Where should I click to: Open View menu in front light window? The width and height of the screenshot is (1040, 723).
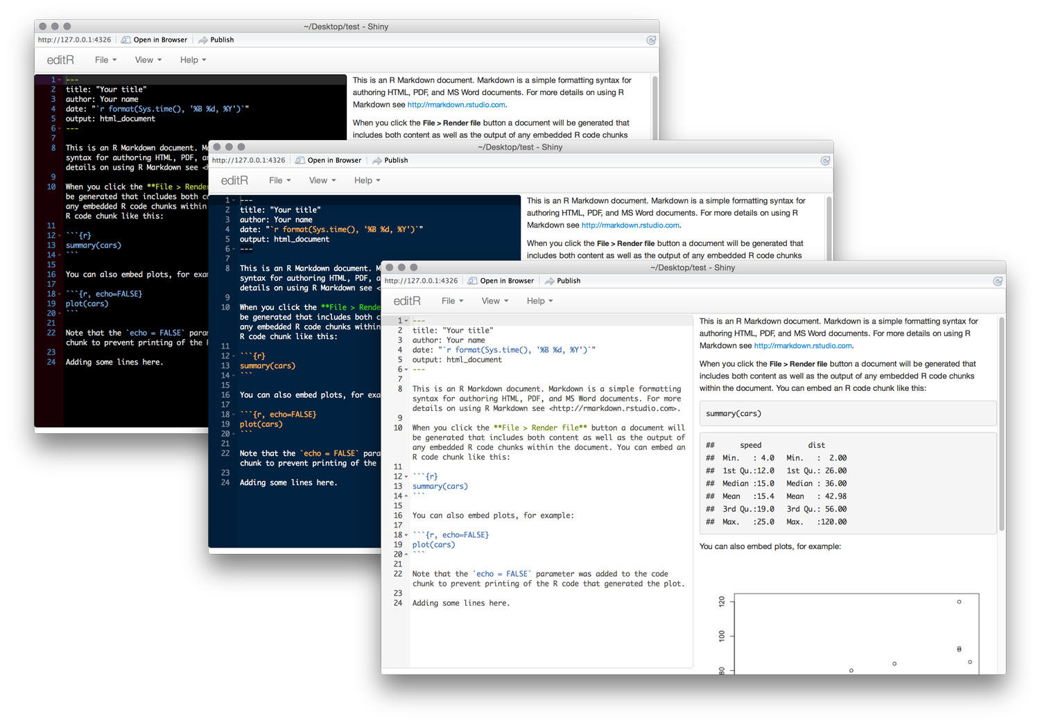495,301
